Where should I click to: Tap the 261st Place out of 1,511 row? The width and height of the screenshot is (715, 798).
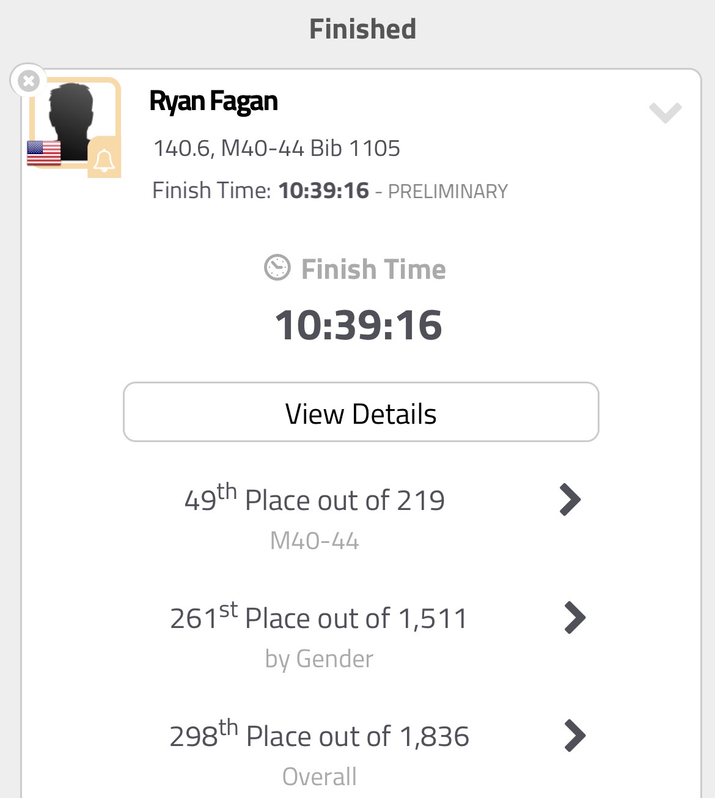tap(318, 618)
